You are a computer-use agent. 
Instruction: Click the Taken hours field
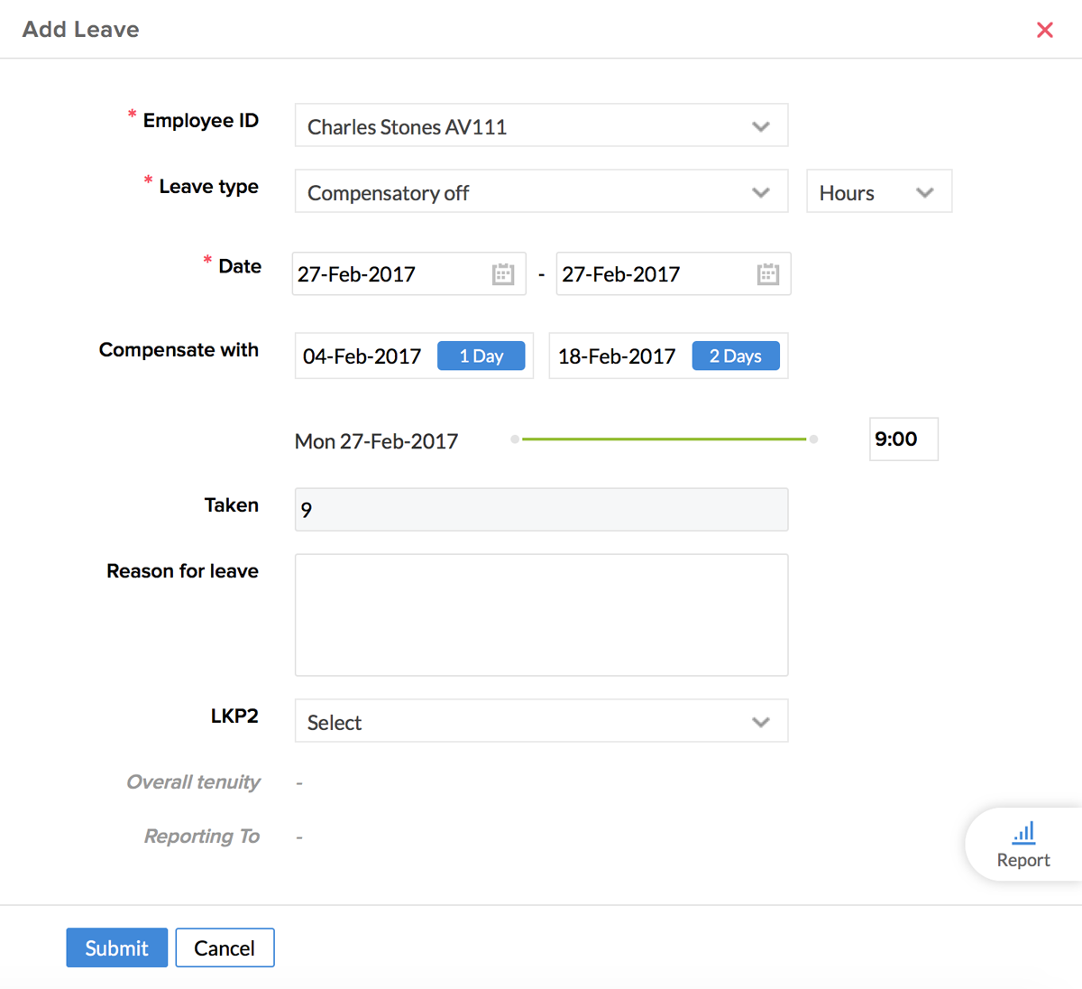(541, 510)
